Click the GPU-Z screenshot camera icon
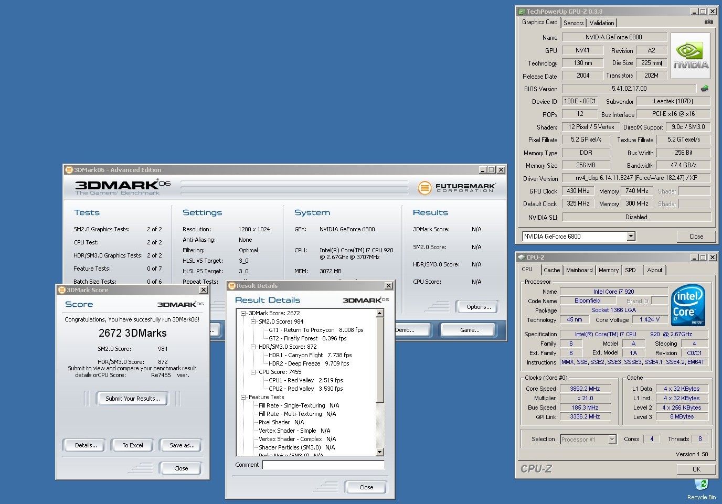The image size is (722, 504). tap(708, 22)
